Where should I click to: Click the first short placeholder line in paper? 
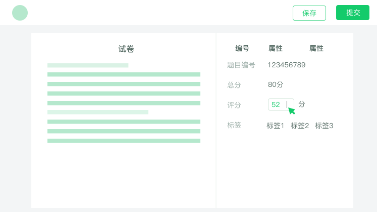tap(88, 65)
